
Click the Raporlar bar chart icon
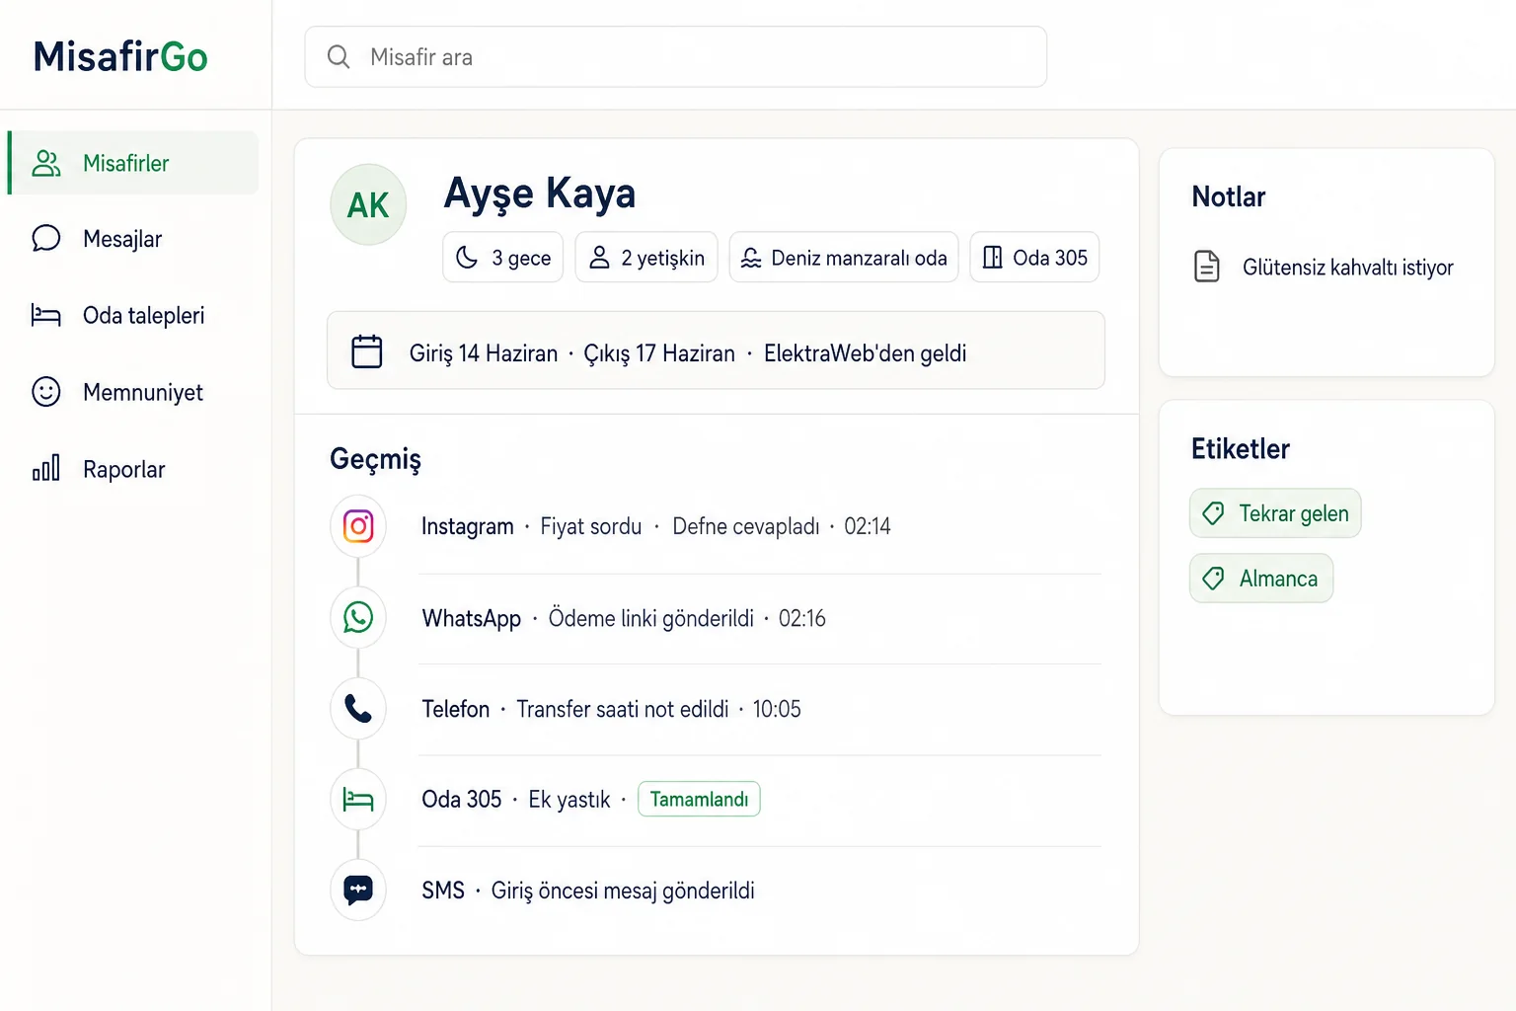click(x=46, y=468)
